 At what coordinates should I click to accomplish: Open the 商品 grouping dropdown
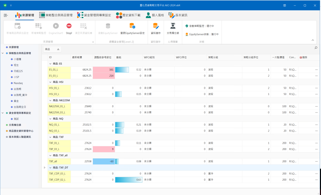point(52,49)
